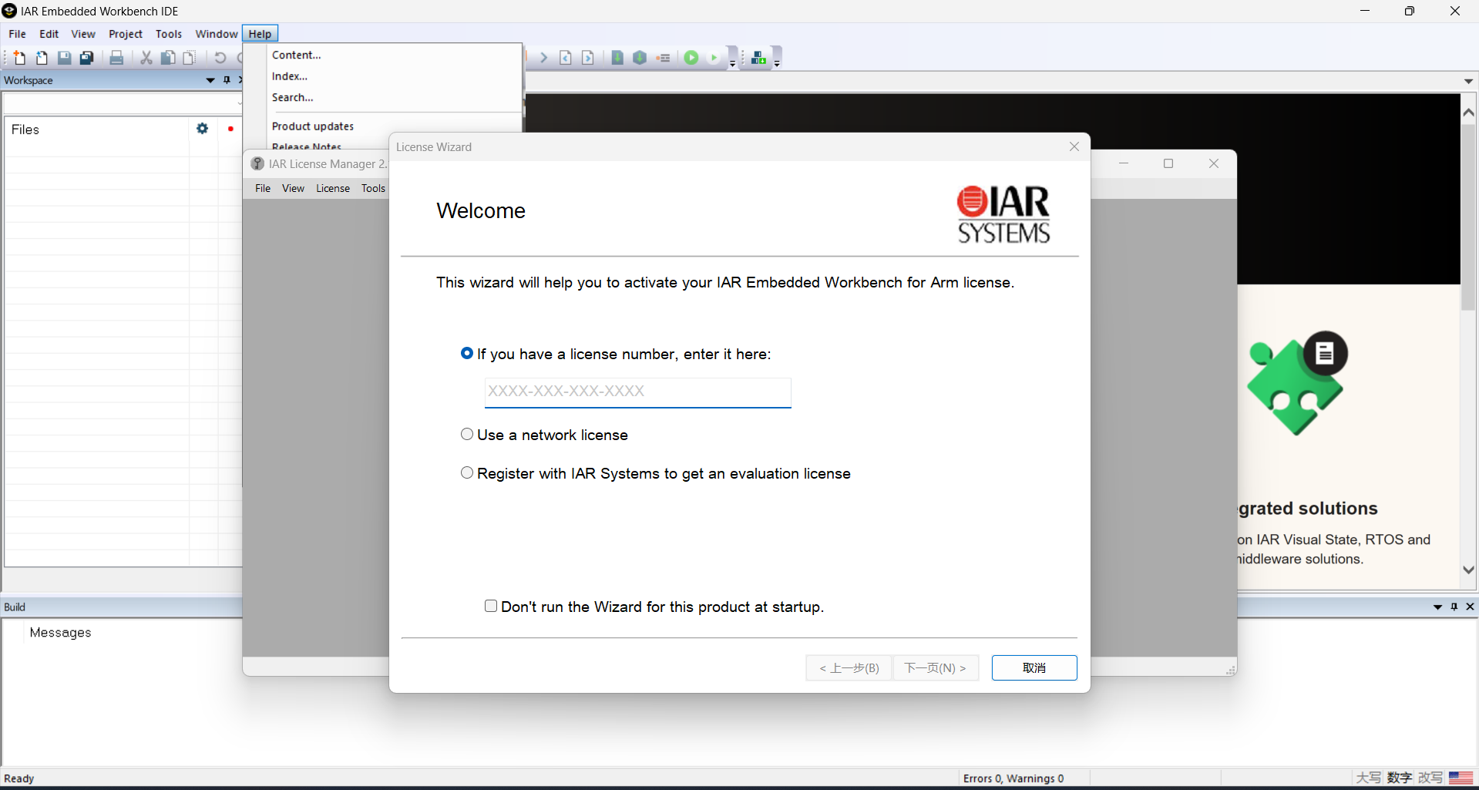Open Tools menu in License Manager
The image size is (1479, 790).
[373, 188]
